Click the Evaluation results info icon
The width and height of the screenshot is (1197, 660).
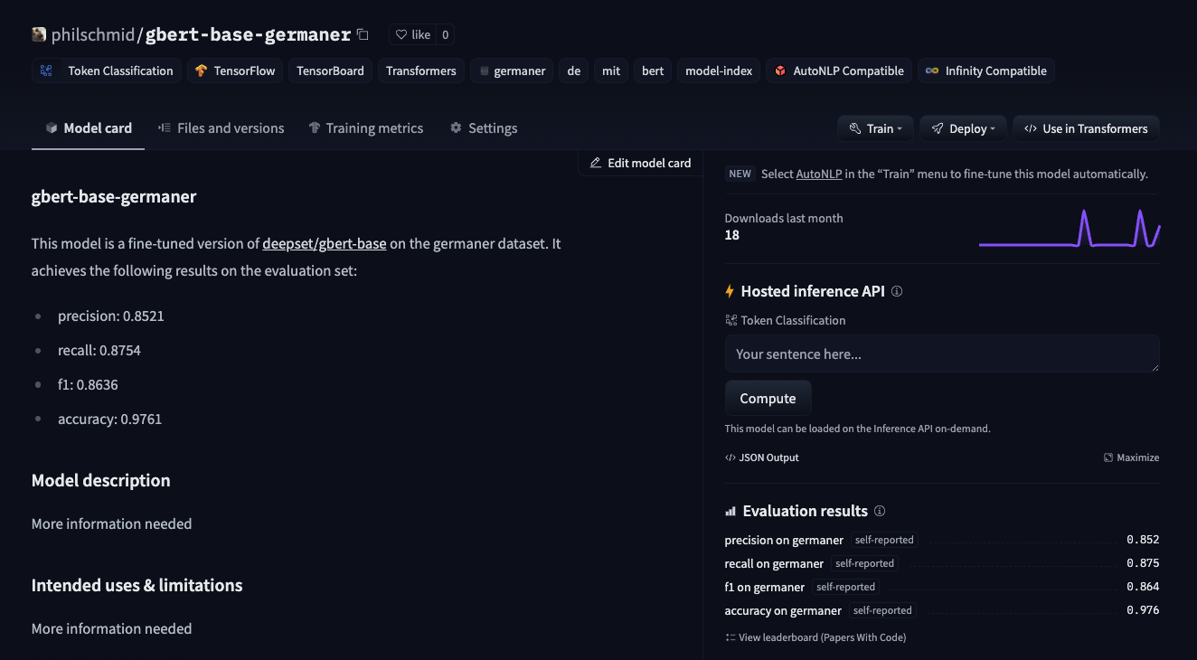880,511
